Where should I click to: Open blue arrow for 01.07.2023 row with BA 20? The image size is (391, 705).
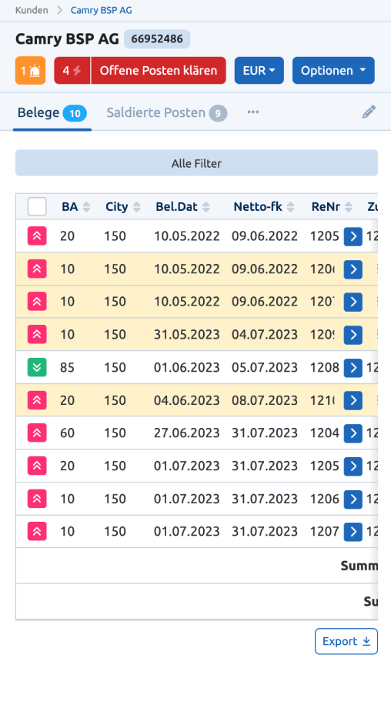click(353, 466)
